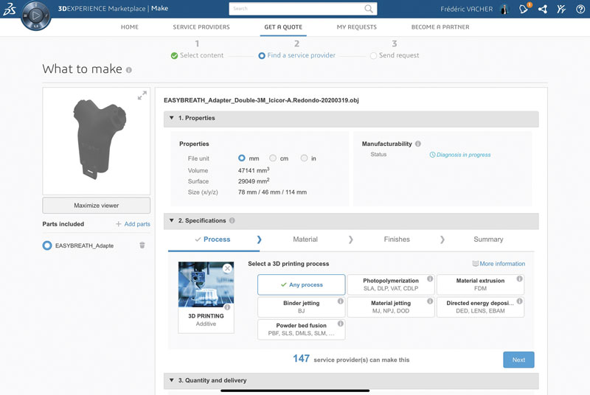Screen dimensions: 590x395
Task: Click Material extrusion info icon
Action: (519, 279)
